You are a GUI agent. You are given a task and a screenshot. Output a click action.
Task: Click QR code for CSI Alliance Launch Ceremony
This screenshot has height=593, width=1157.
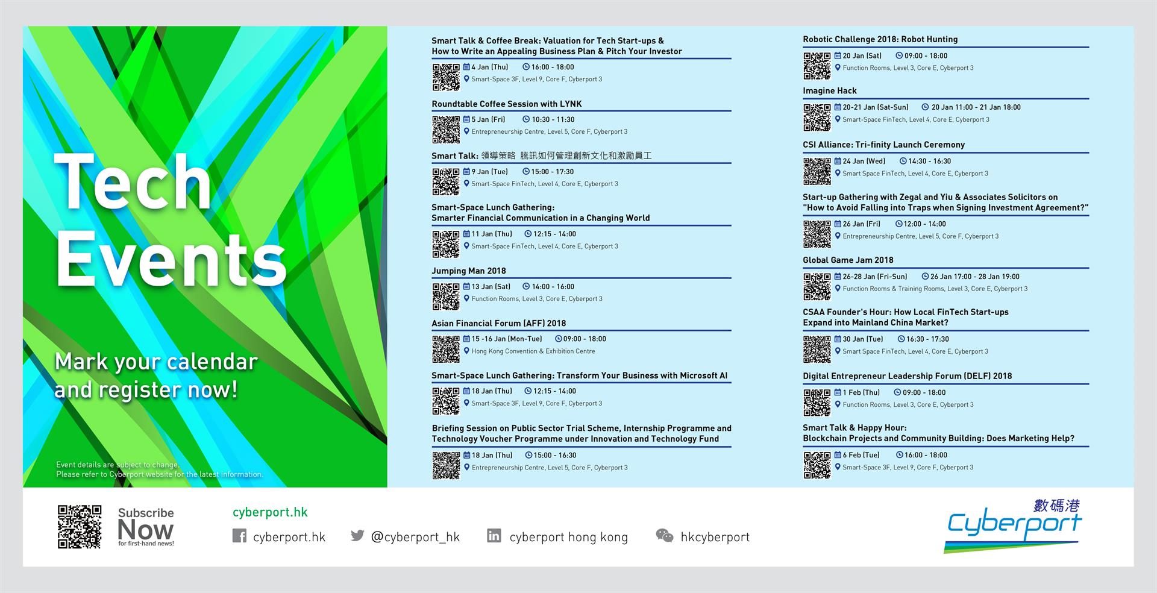click(x=817, y=171)
